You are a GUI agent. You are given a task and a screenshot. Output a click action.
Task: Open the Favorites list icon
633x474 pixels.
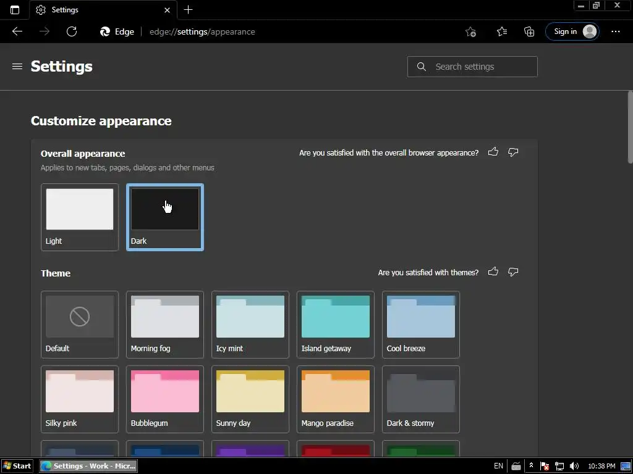[502, 31]
